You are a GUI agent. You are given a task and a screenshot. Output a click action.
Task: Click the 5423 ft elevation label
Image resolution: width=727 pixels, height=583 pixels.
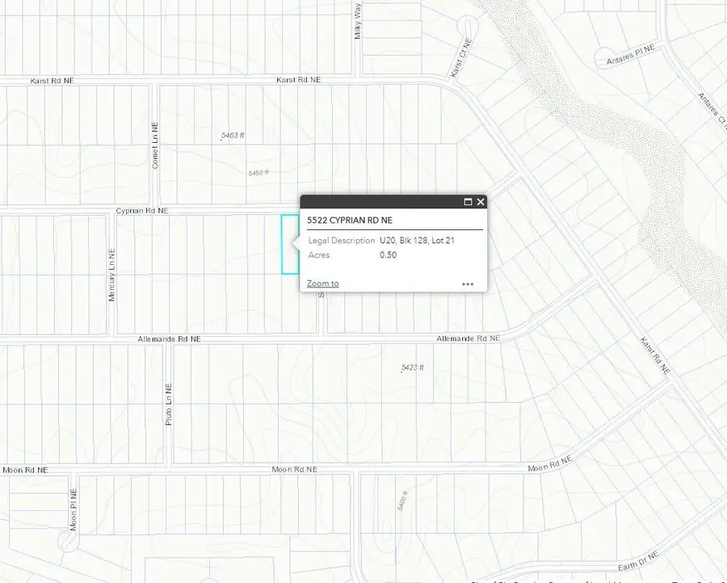click(x=412, y=368)
